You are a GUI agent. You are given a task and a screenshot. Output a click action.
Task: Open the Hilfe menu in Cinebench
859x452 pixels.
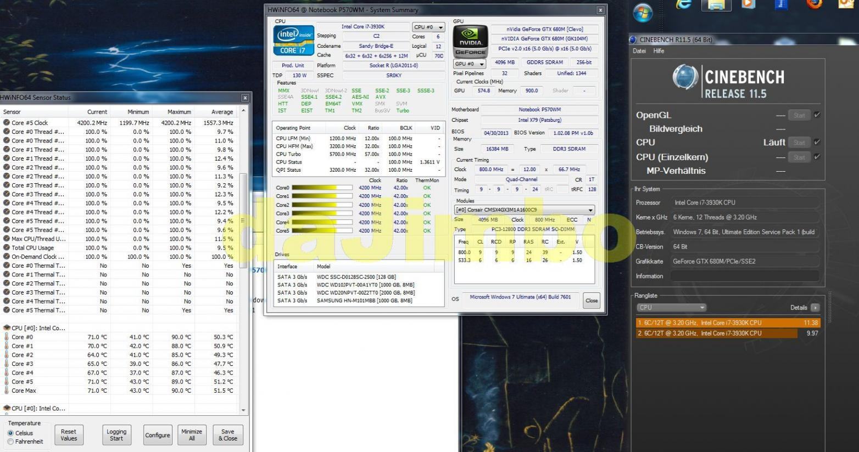659,51
